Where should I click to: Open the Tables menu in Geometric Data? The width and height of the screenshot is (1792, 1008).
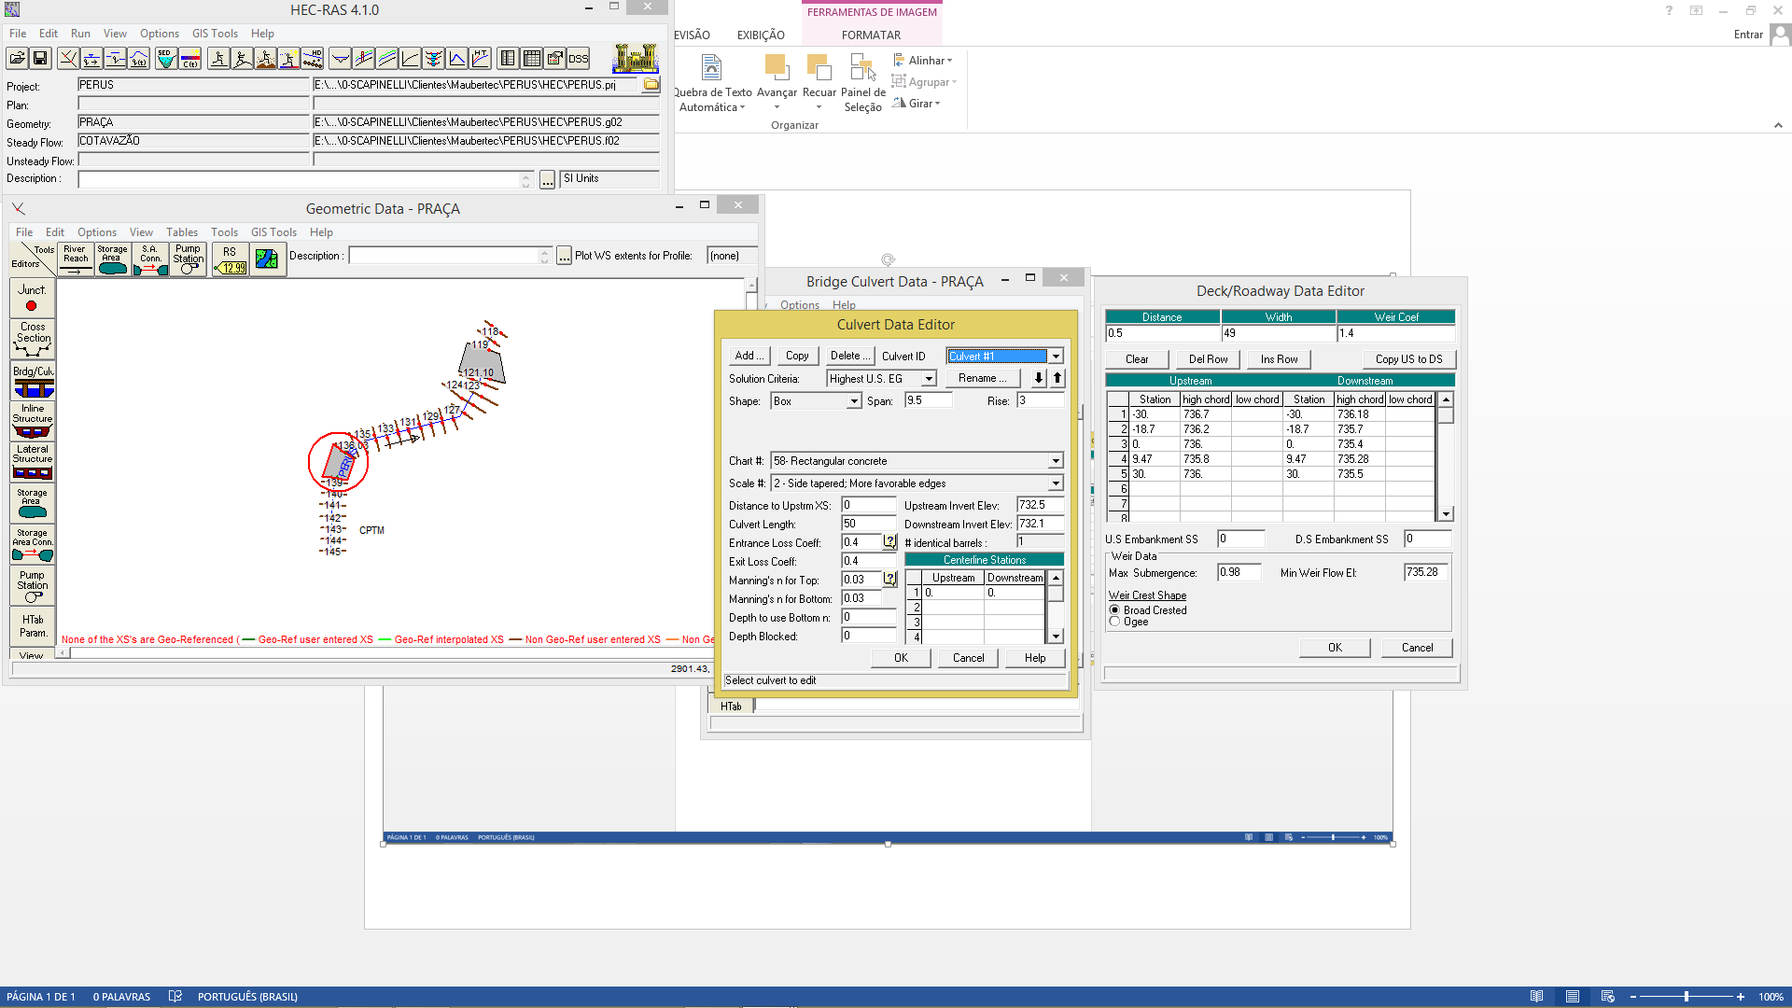click(182, 232)
